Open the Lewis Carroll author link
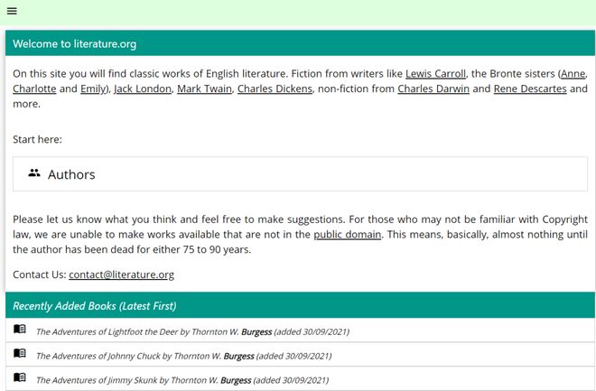The image size is (596, 391). [x=435, y=73]
